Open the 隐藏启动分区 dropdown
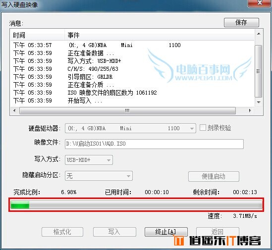 click(x=99, y=176)
